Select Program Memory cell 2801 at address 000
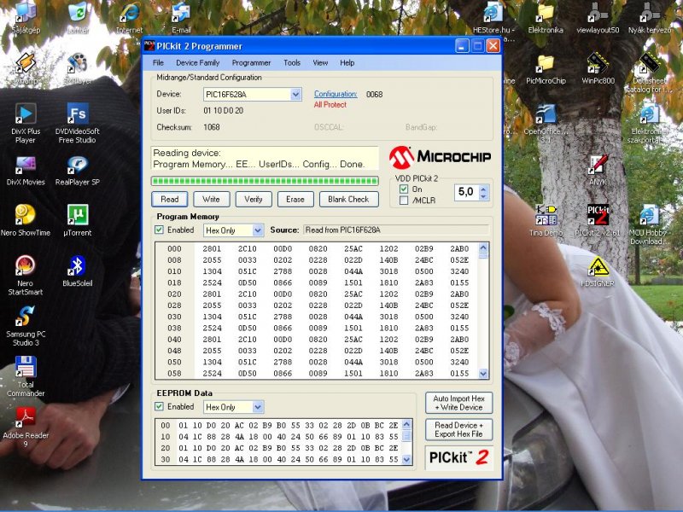The image size is (683, 512). [x=212, y=248]
